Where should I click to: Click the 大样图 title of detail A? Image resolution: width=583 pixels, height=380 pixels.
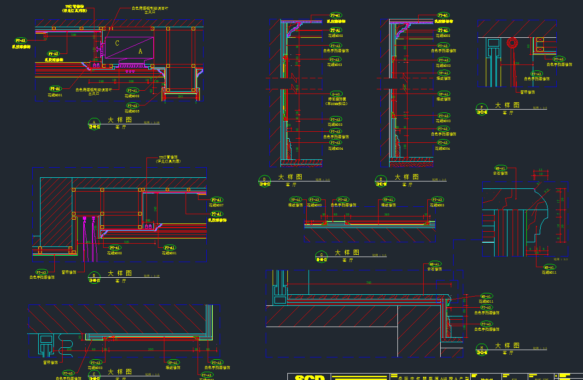(120, 120)
